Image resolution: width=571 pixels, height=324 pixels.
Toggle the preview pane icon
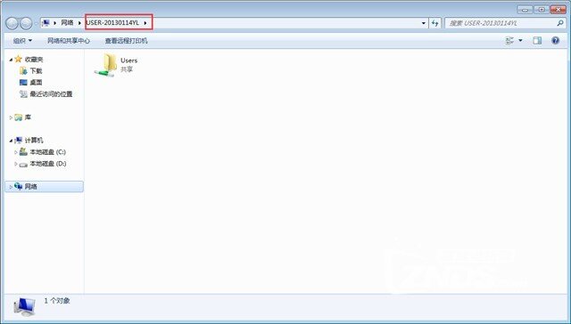(537, 41)
